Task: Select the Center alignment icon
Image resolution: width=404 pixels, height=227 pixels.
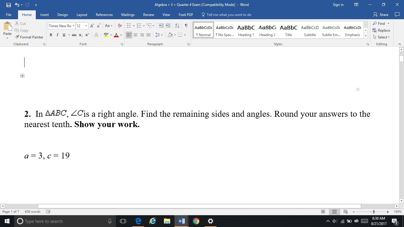Action: tap(135, 35)
